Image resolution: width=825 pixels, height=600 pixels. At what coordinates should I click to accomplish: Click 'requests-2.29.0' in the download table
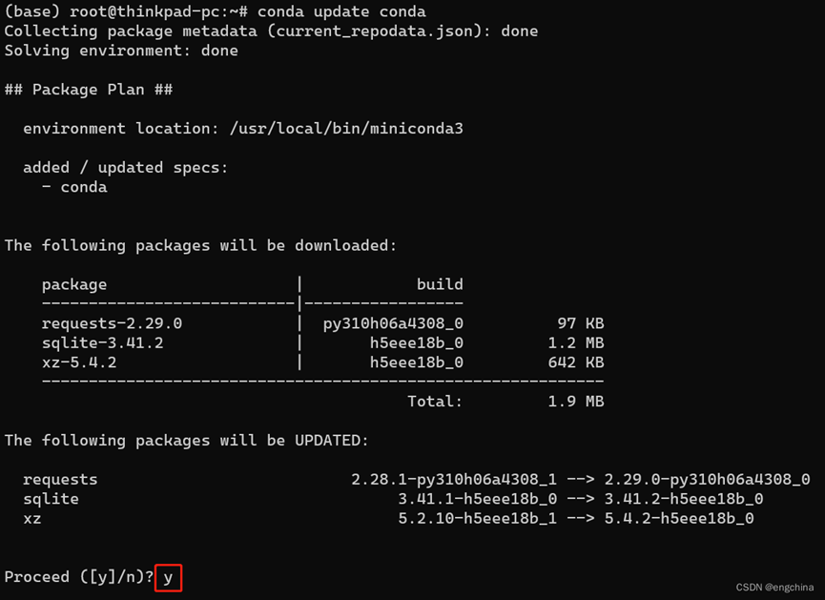(112, 323)
